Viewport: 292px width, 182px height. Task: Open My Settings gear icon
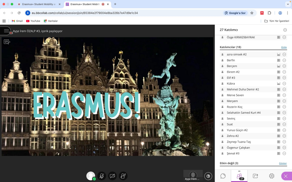tap(271, 176)
